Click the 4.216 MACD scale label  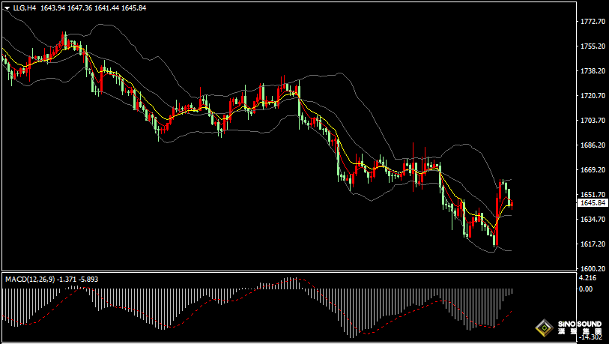coord(587,277)
